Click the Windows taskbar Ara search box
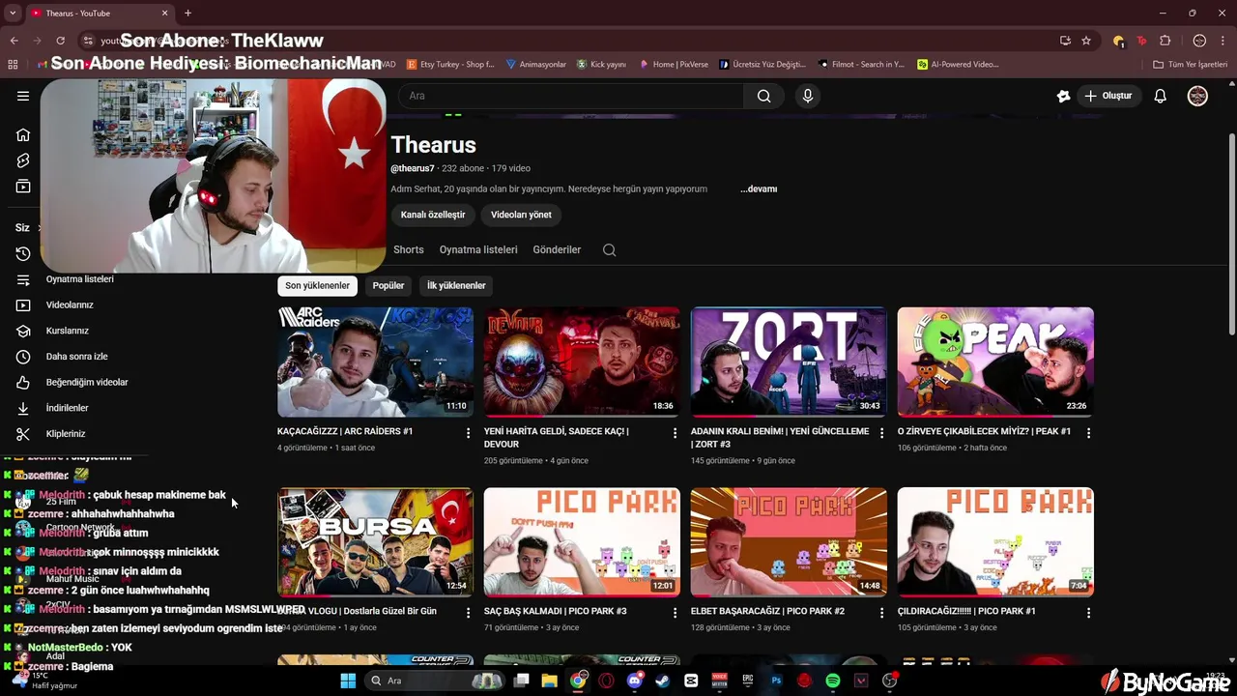The width and height of the screenshot is (1237, 696). coord(435,681)
